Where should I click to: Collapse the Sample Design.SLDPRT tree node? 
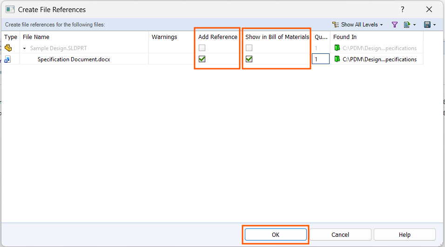(25, 48)
